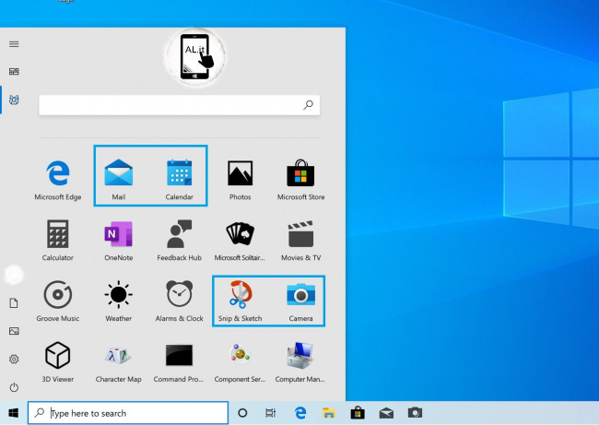Launch Microsoft Solitaire Collection

(240, 241)
